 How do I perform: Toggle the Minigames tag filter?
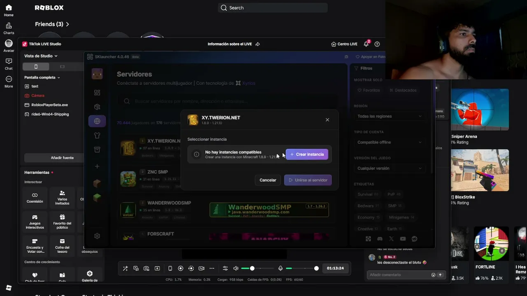[401, 217]
